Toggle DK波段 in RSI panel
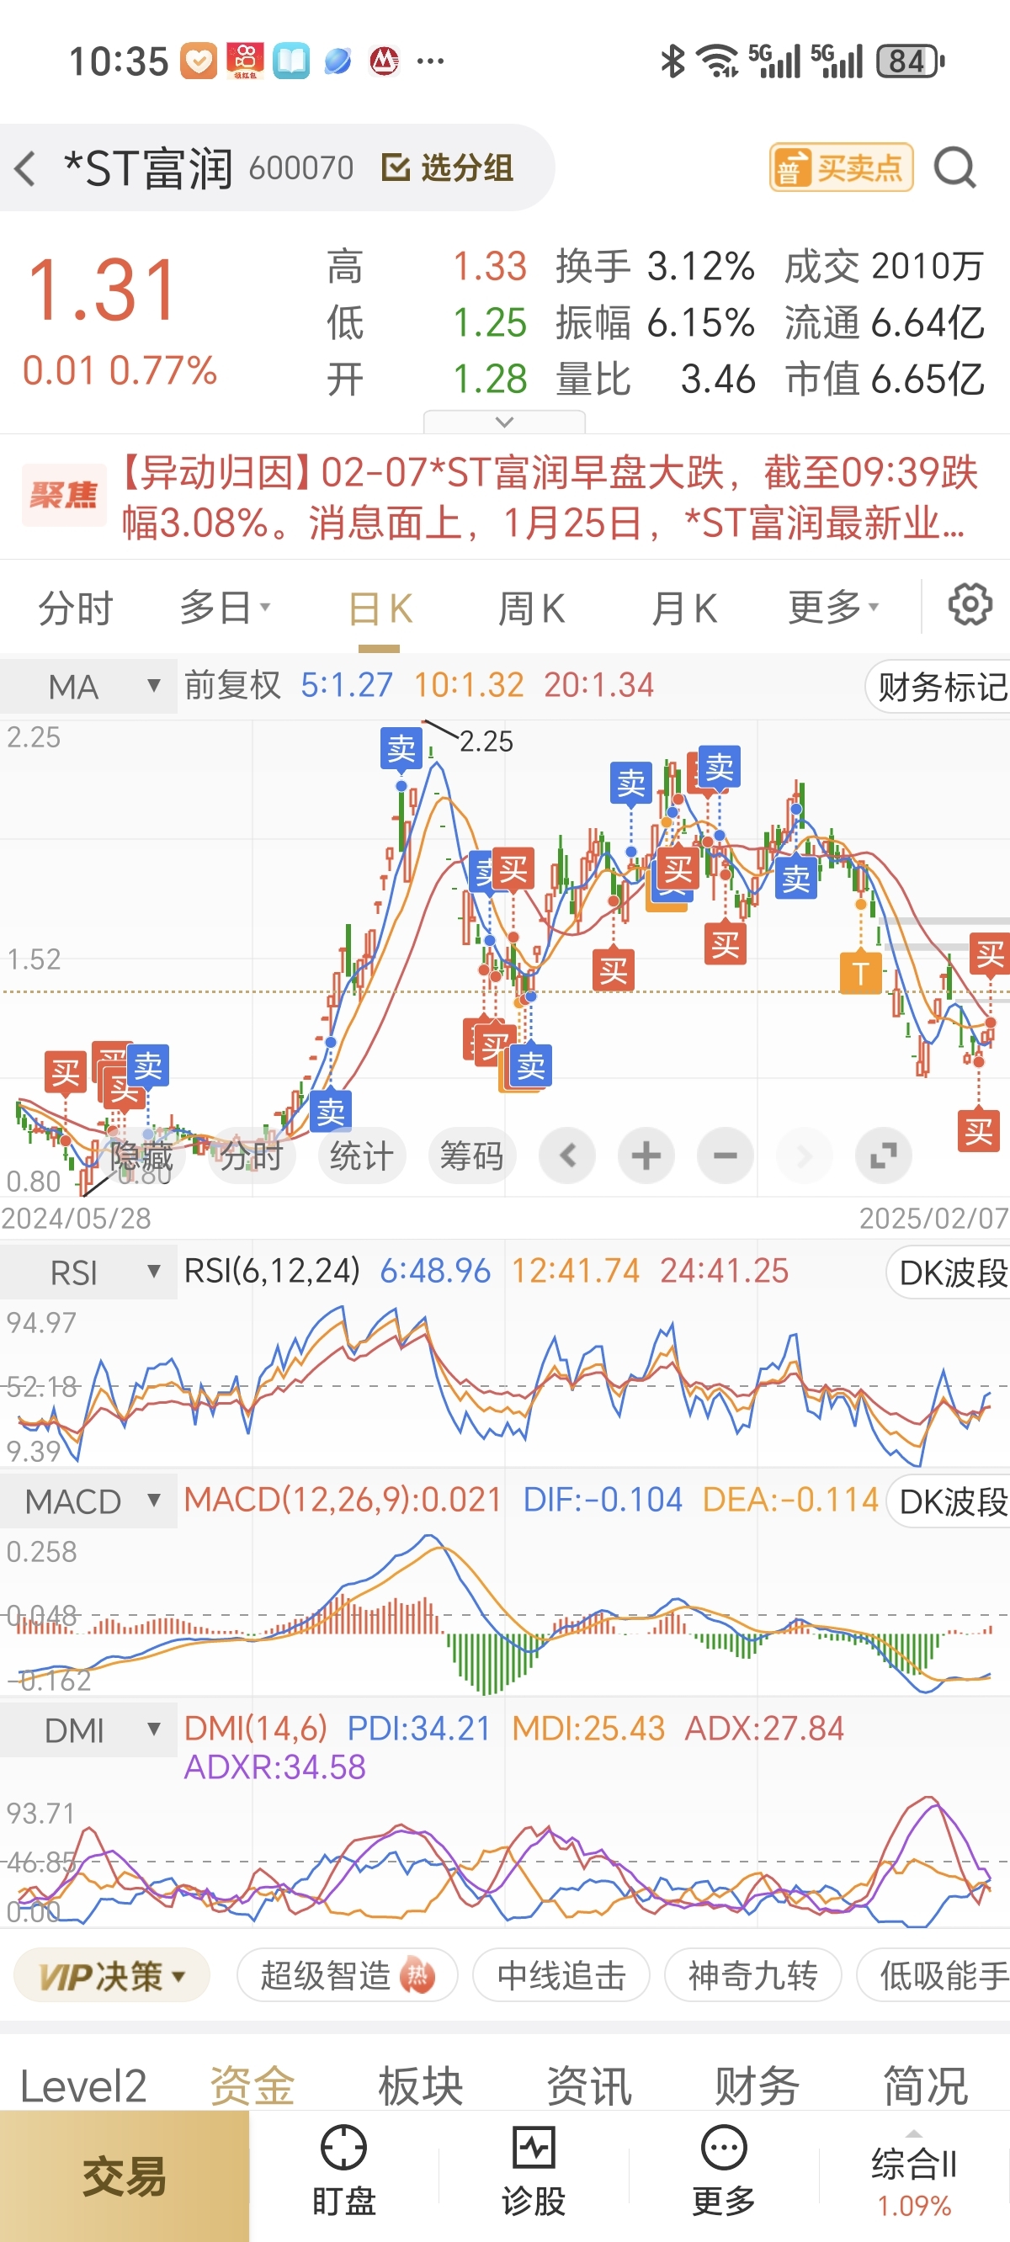The image size is (1010, 2242). coord(950,1272)
